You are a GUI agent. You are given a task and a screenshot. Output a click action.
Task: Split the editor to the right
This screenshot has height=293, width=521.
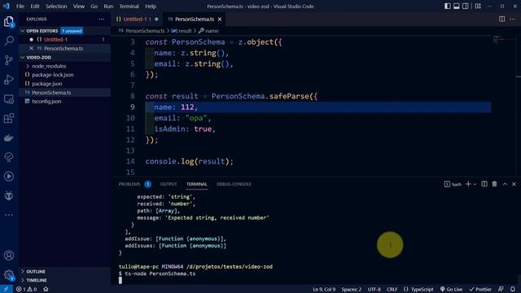[501, 20]
